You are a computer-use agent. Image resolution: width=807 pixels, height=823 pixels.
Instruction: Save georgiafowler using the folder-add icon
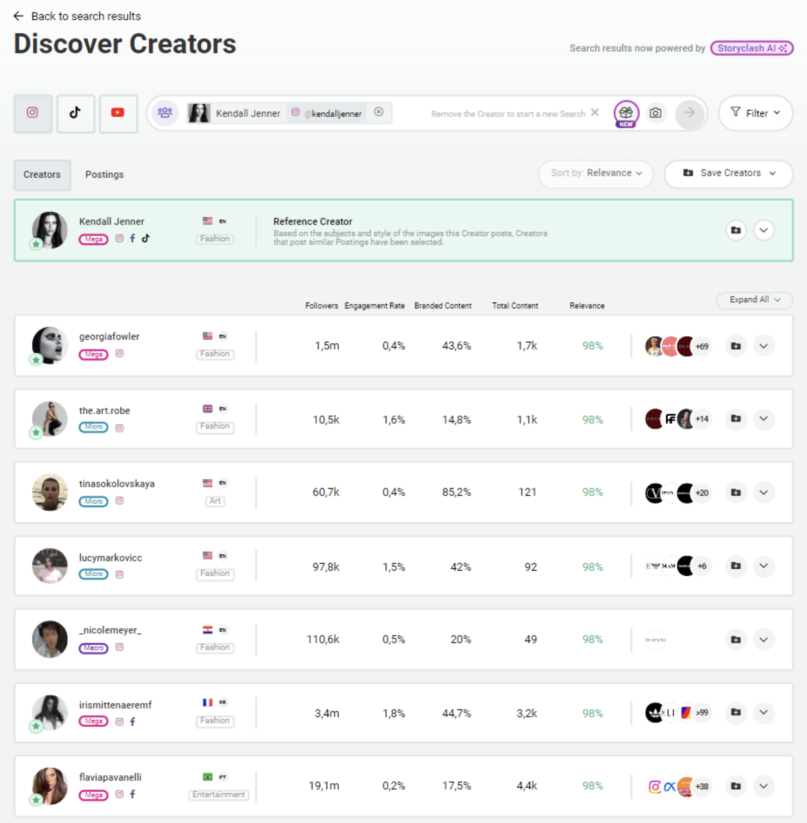point(736,346)
